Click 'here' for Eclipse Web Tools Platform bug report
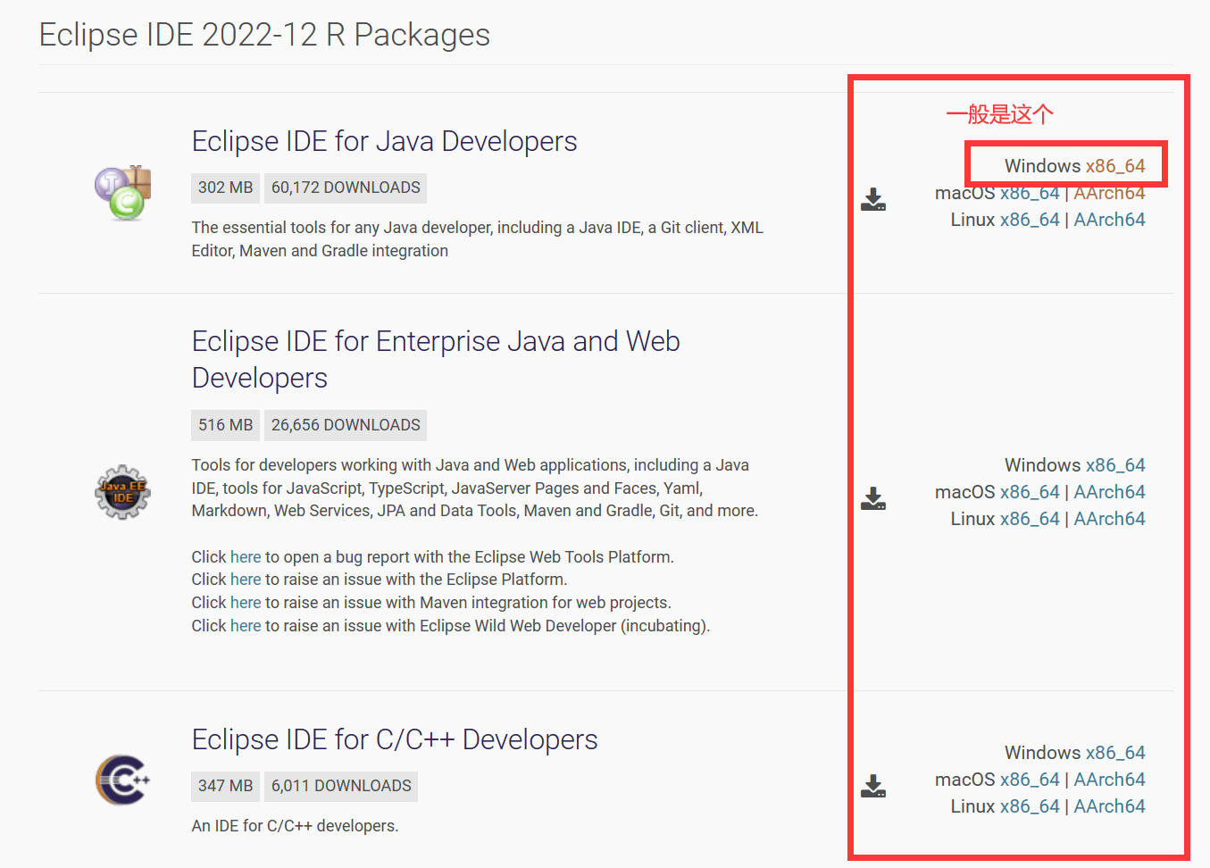This screenshot has height=868, width=1210. 246,557
